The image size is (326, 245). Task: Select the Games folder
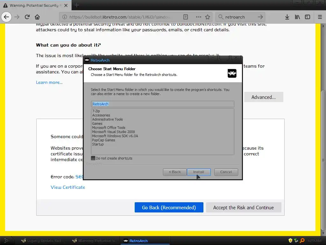97,123
